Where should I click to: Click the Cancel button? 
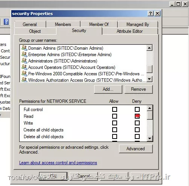84,176
